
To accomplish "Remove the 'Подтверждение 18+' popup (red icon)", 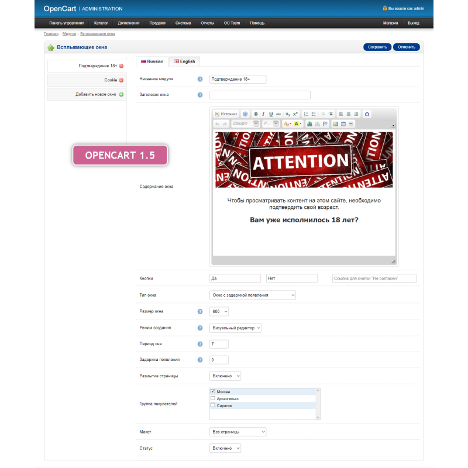I will click(121, 66).
